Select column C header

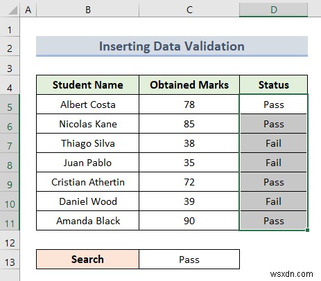[x=189, y=10]
